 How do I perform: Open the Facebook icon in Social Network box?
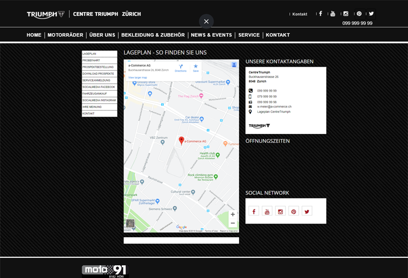(x=254, y=211)
